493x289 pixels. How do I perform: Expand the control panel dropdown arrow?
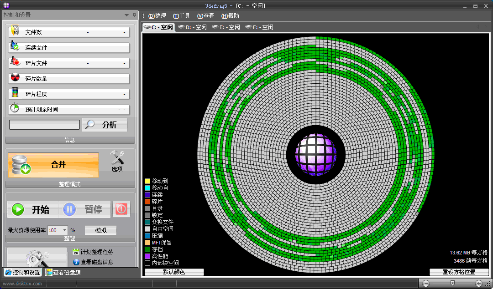tap(126, 15)
